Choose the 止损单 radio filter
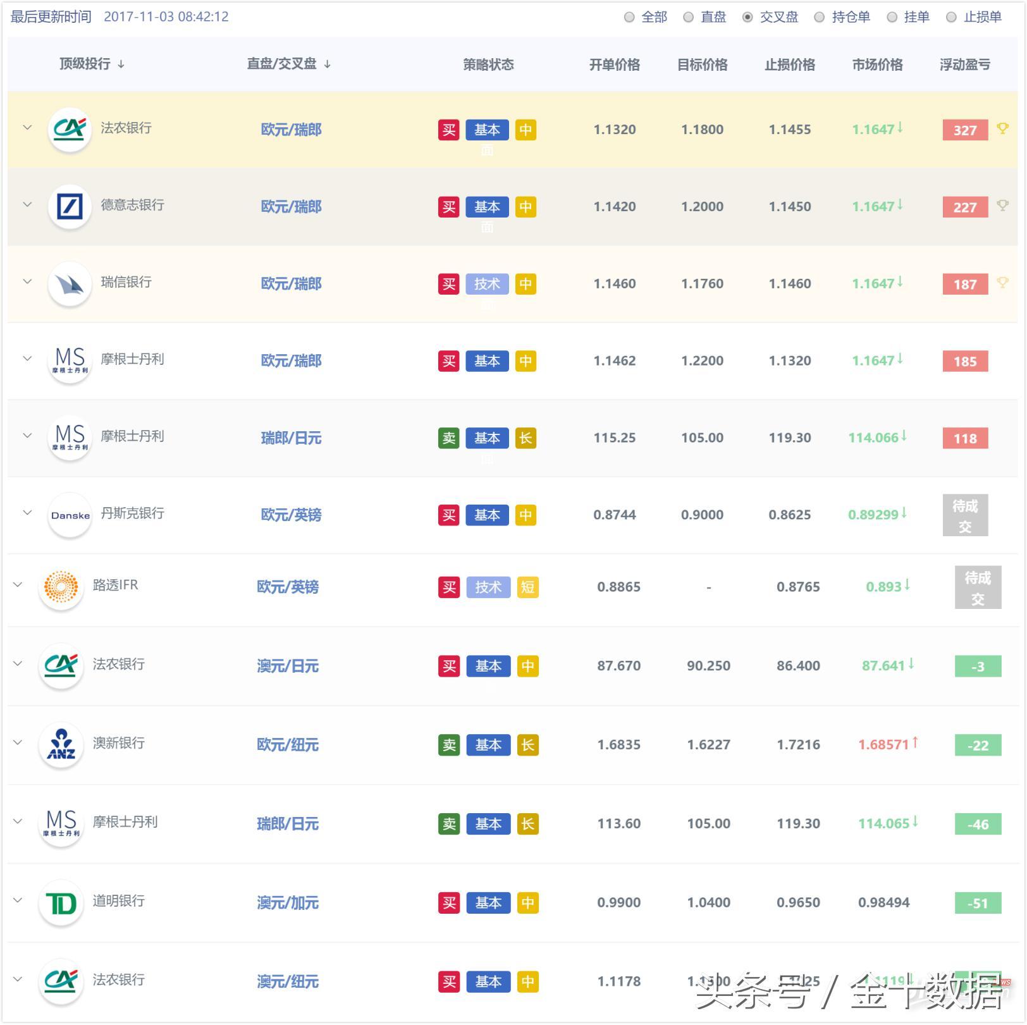This screenshot has height=1025, width=1027. tap(951, 18)
